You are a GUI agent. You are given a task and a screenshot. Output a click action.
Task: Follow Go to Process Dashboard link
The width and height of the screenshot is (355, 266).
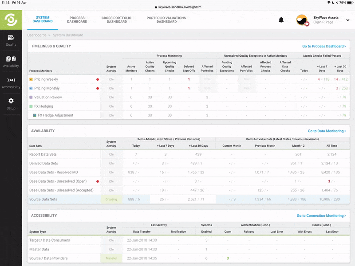324,46
